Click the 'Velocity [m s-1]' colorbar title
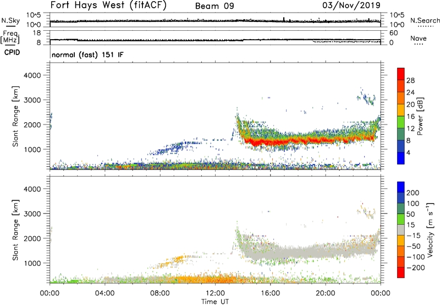This screenshot has width=440, height=305. 430,230
